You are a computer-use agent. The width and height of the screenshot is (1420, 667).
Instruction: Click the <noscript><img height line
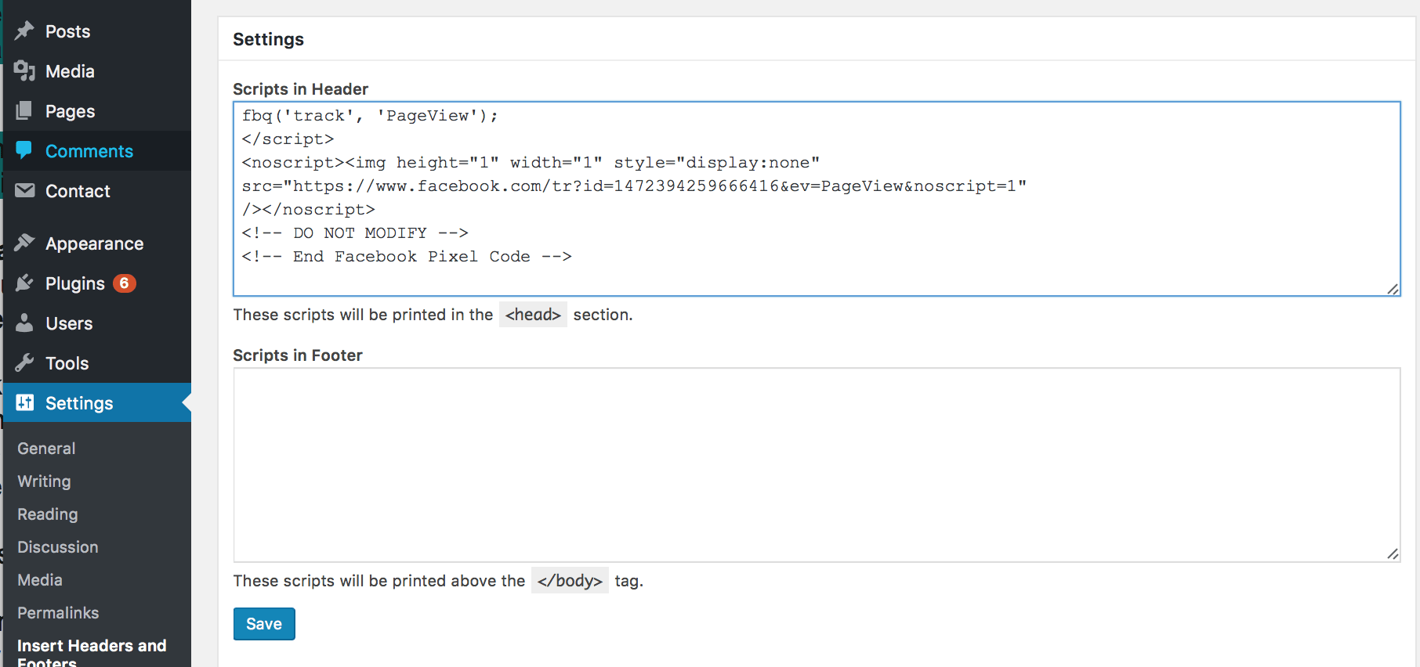(531, 163)
